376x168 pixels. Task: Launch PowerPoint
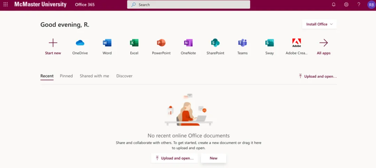pyautogui.click(x=161, y=43)
